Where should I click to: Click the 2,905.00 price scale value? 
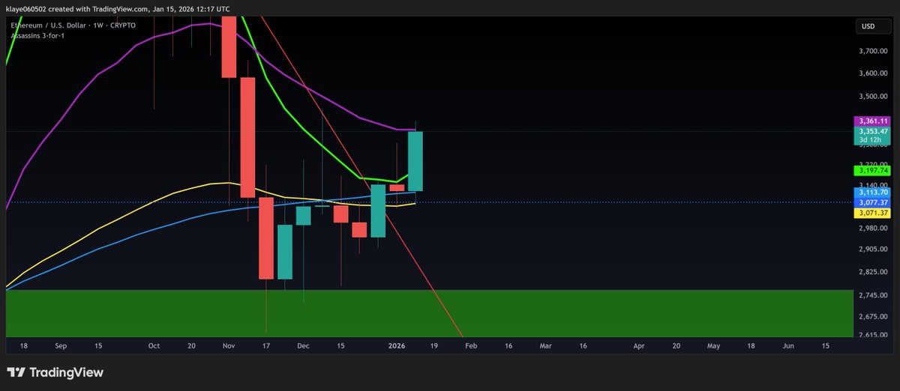[873, 249]
